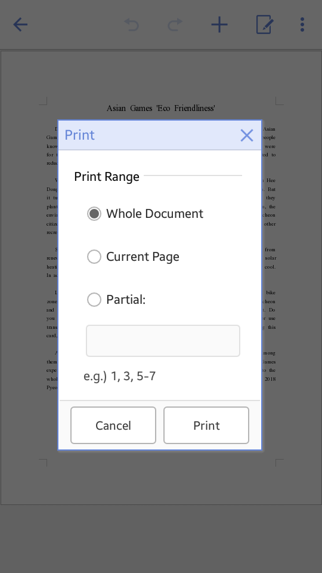
Task: Open the edit mode pencil icon
Action: tap(264, 24)
